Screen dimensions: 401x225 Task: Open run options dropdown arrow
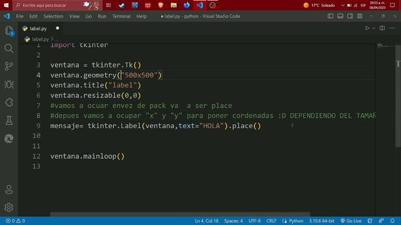pos(373,28)
